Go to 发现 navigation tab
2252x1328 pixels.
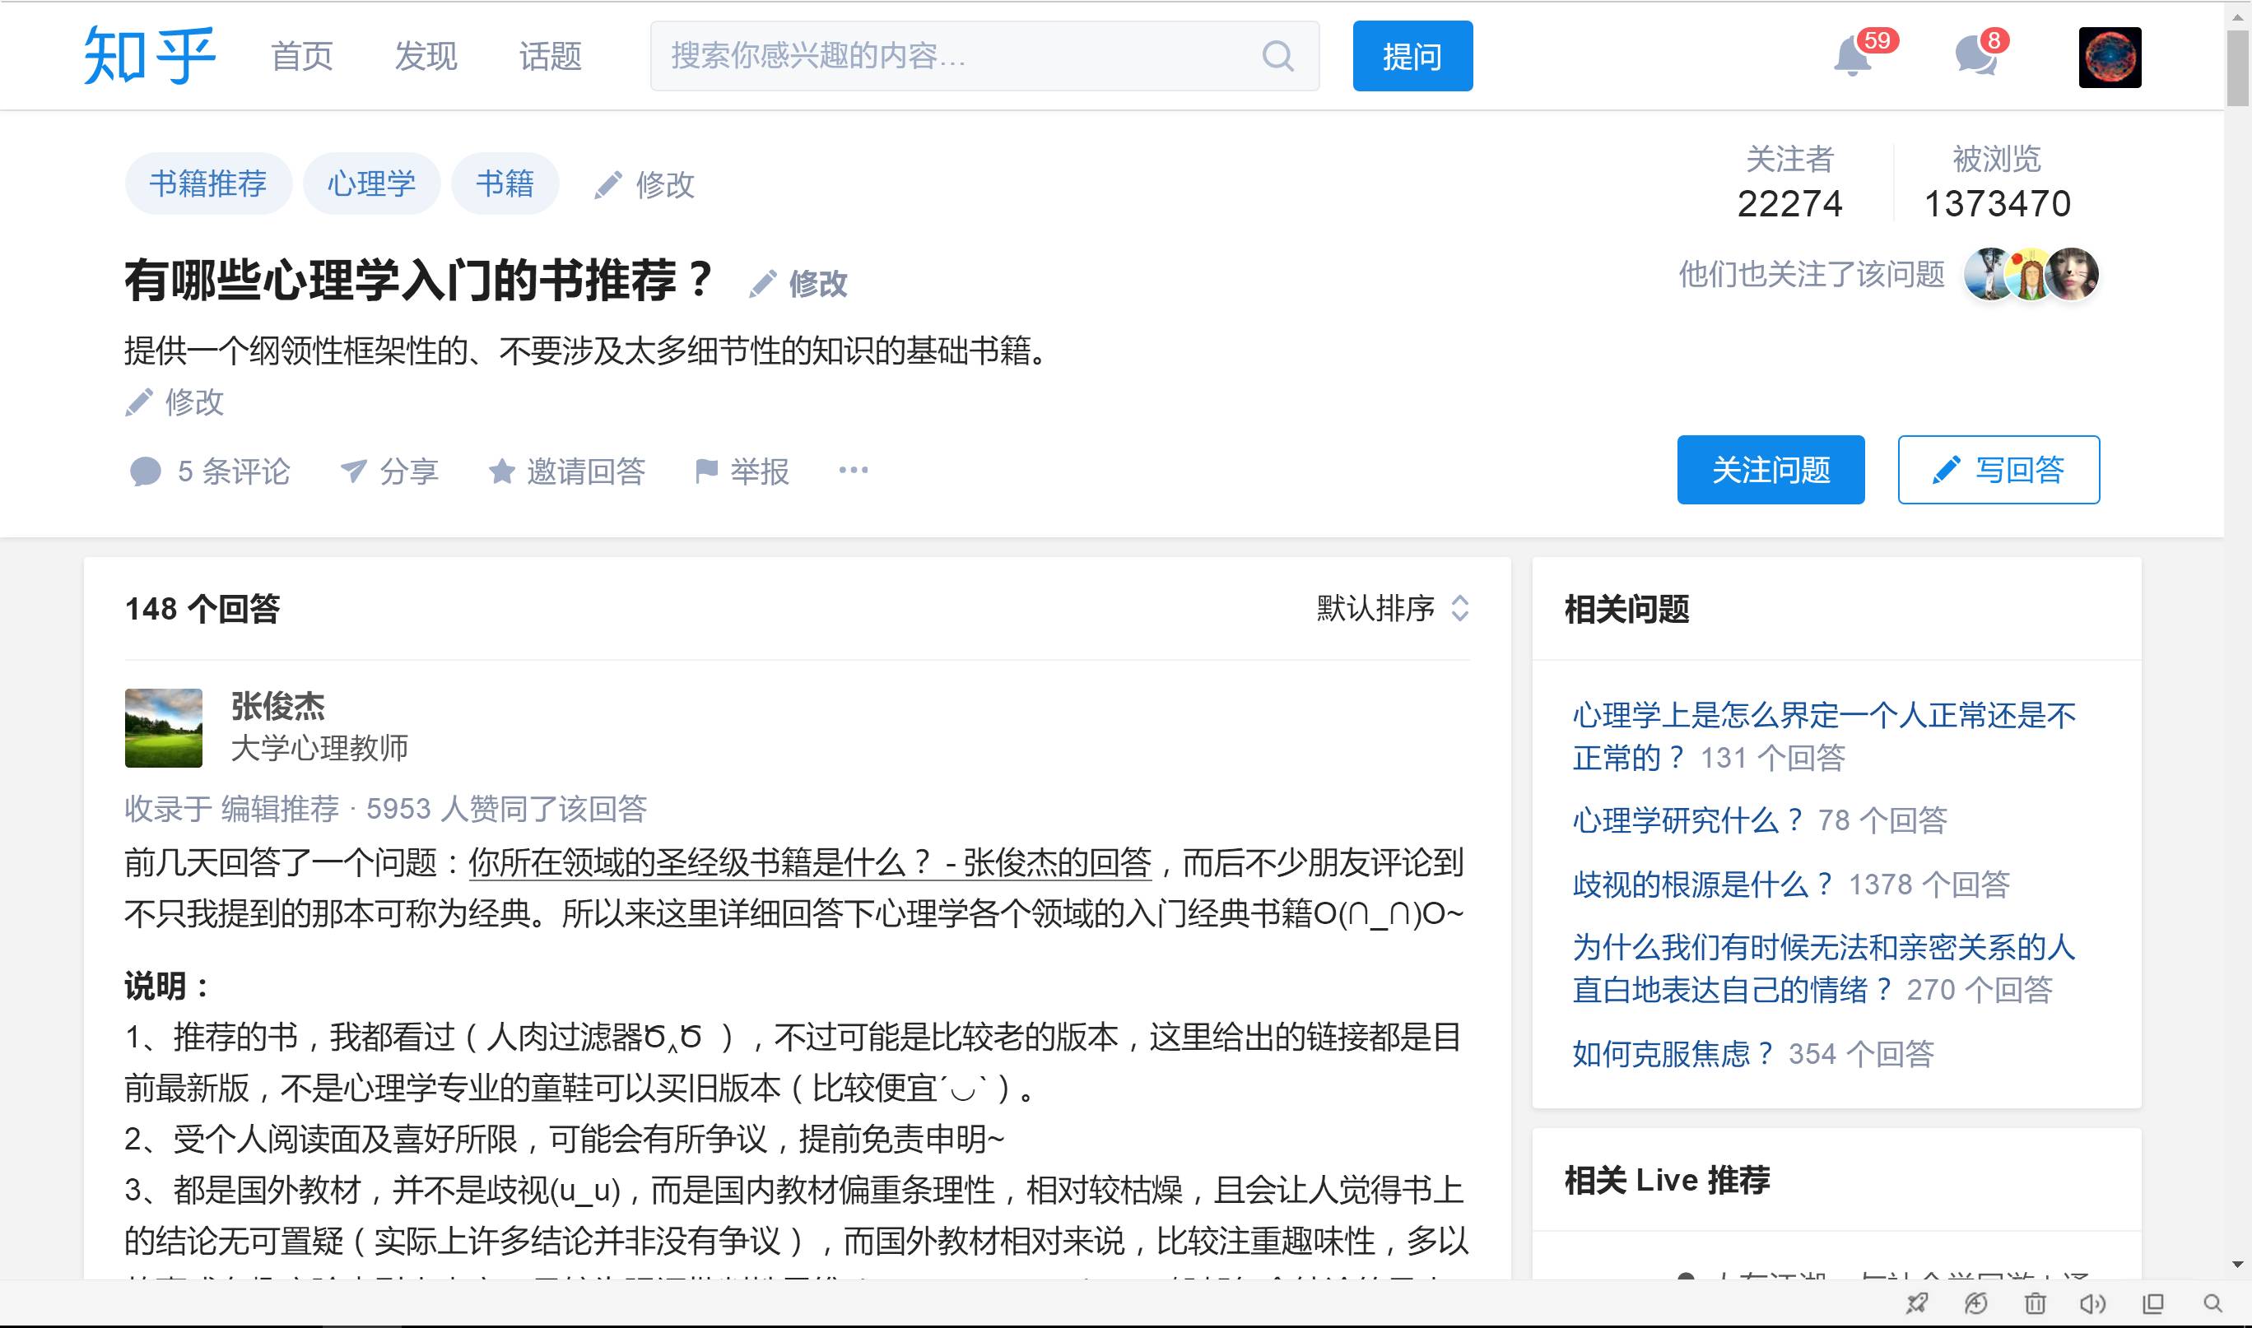[426, 57]
